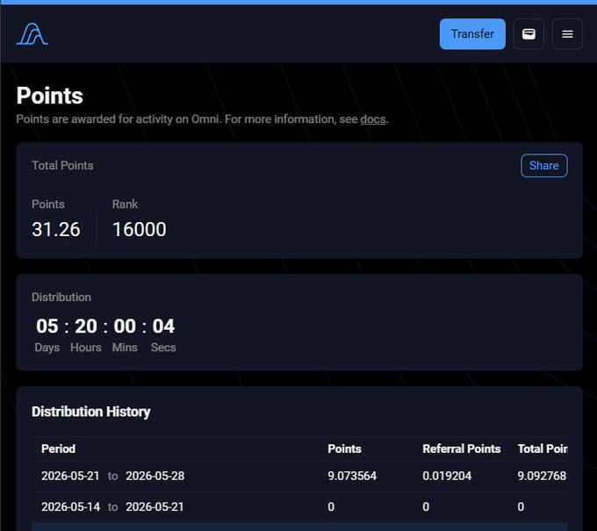597x531 pixels.
Task: Click the Transfer button
Action: click(x=472, y=34)
